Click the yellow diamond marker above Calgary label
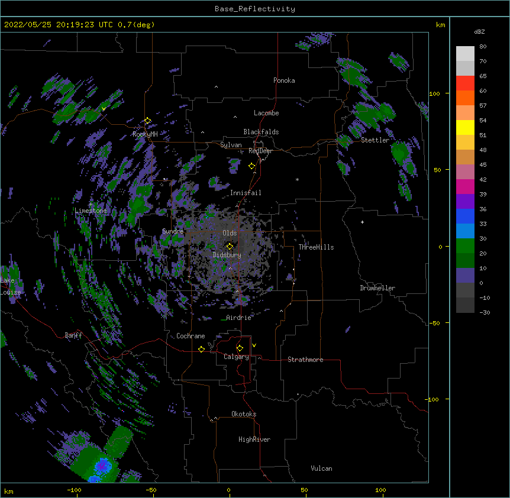The height and width of the screenshot is (498, 510). click(240, 348)
